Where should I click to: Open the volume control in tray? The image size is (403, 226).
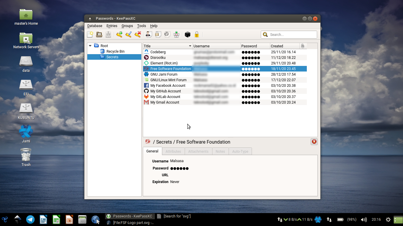364,220
